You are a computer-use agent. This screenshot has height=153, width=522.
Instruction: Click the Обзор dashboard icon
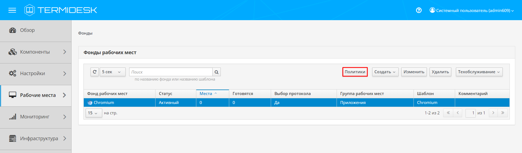pos(13,30)
